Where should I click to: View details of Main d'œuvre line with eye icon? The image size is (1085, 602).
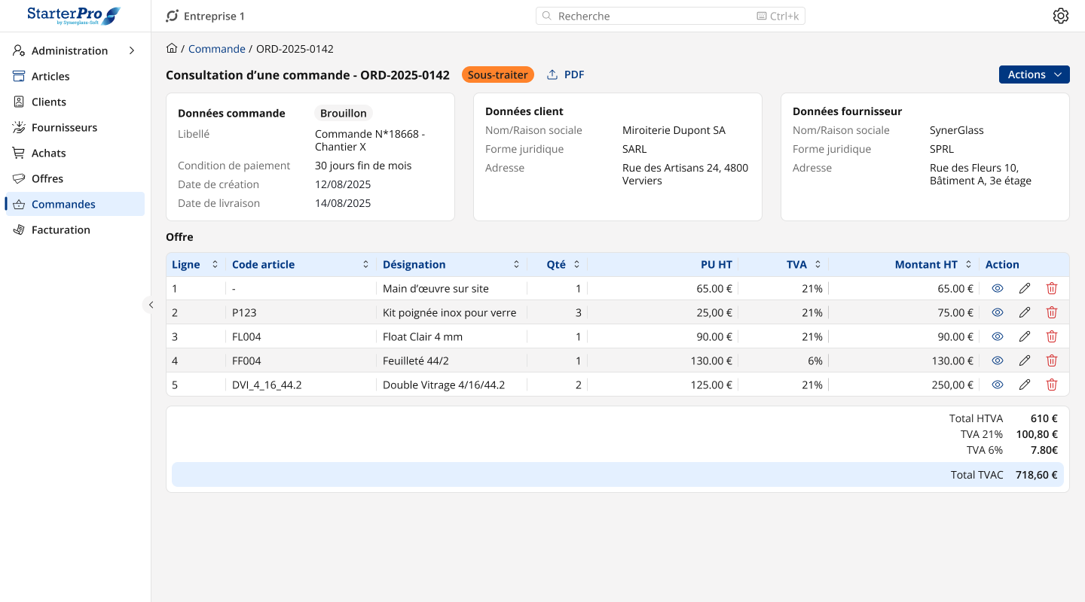pos(997,288)
